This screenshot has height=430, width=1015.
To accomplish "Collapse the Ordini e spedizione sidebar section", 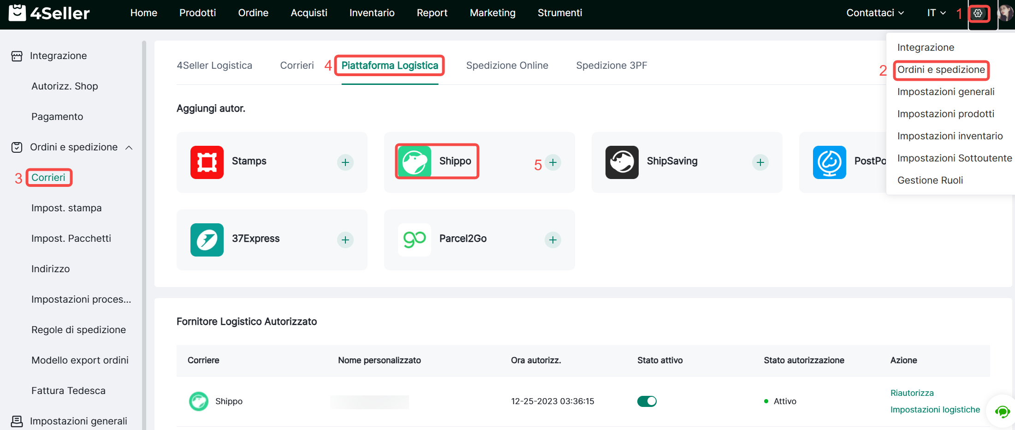I will (129, 148).
